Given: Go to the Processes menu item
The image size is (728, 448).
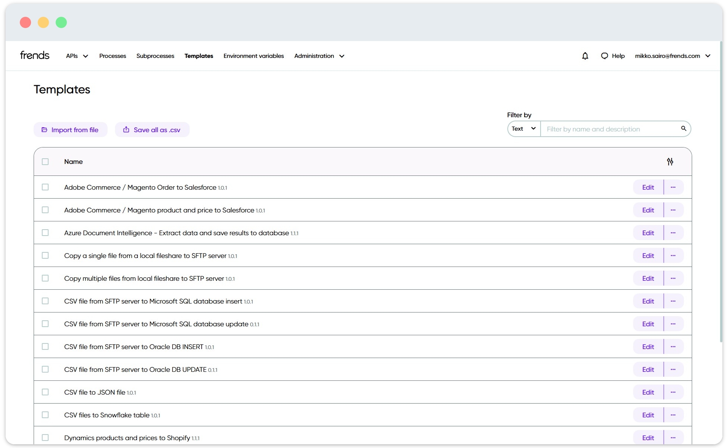Looking at the screenshot, I should 112,56.
